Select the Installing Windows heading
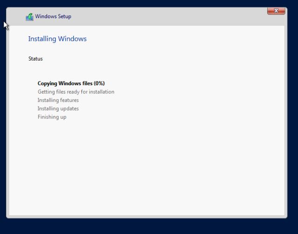This screenshot has height=234, width=298. tap(57, 39)
